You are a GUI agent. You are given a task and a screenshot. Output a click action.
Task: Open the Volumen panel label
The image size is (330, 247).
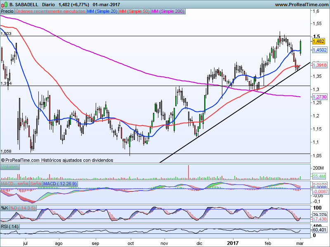pyautogui.click(x=10, y=167)
